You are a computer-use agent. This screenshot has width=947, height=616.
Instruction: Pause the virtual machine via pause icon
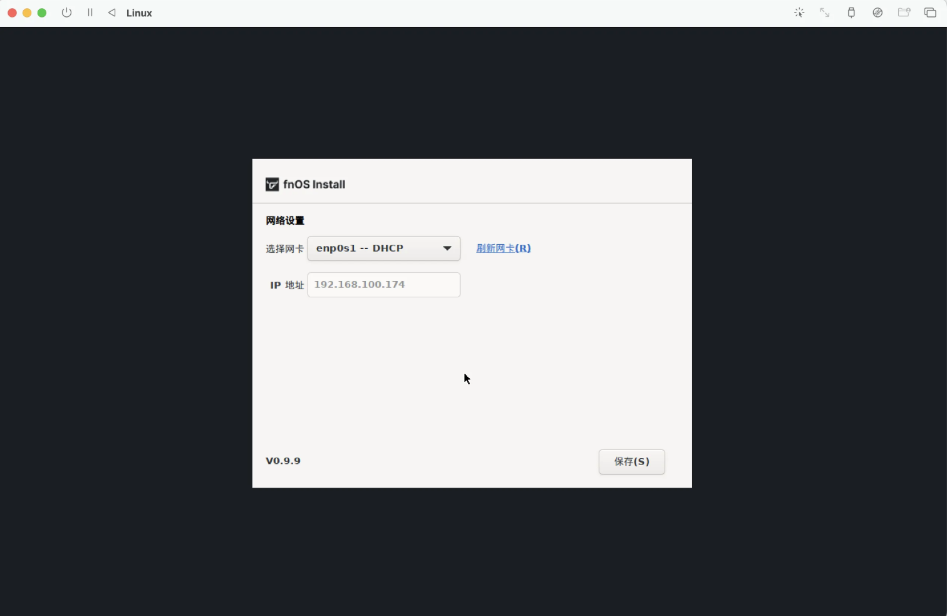tap(90, 13)
